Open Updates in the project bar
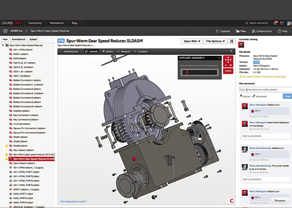 pyautogui.click(x=223, y=31)
